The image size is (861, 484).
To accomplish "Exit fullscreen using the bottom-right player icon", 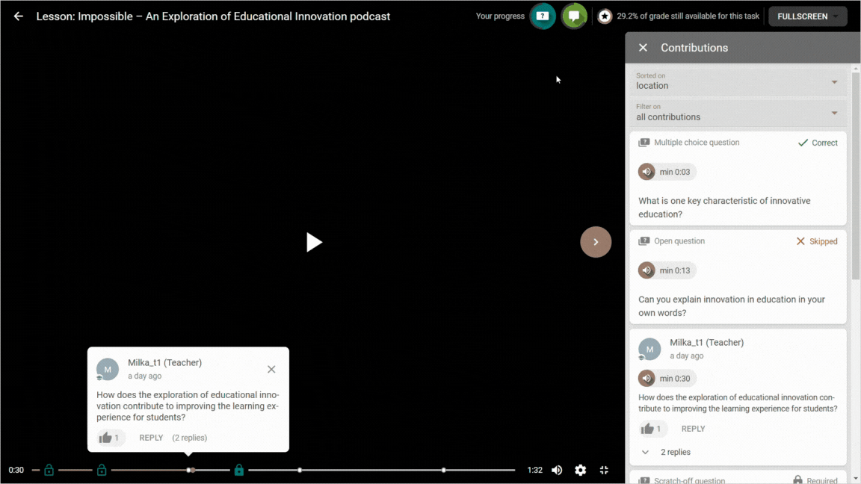I will pyautogui.click(x=604, y=470).
